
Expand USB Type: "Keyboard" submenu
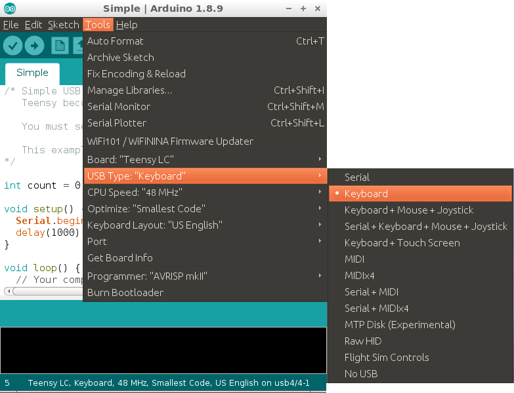(x=205, y=176)
